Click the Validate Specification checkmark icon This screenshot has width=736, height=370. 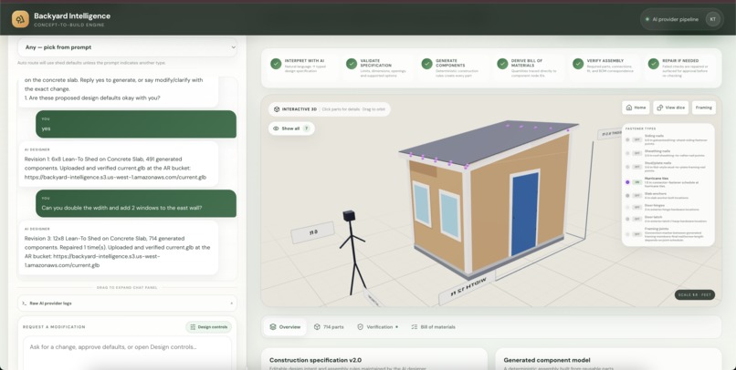(351, 64)
